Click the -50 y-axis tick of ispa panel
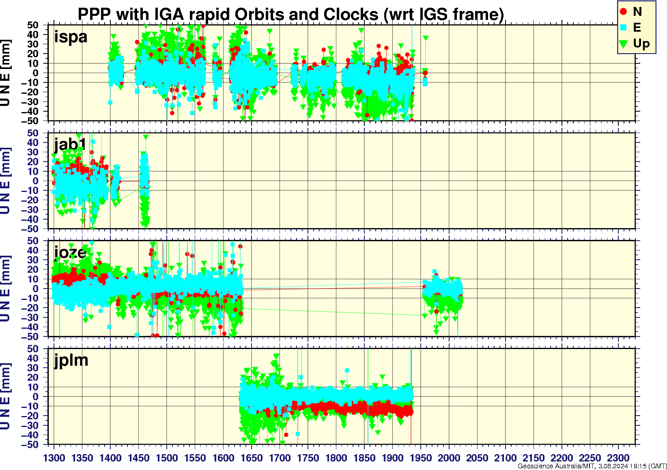 (31, 121)
